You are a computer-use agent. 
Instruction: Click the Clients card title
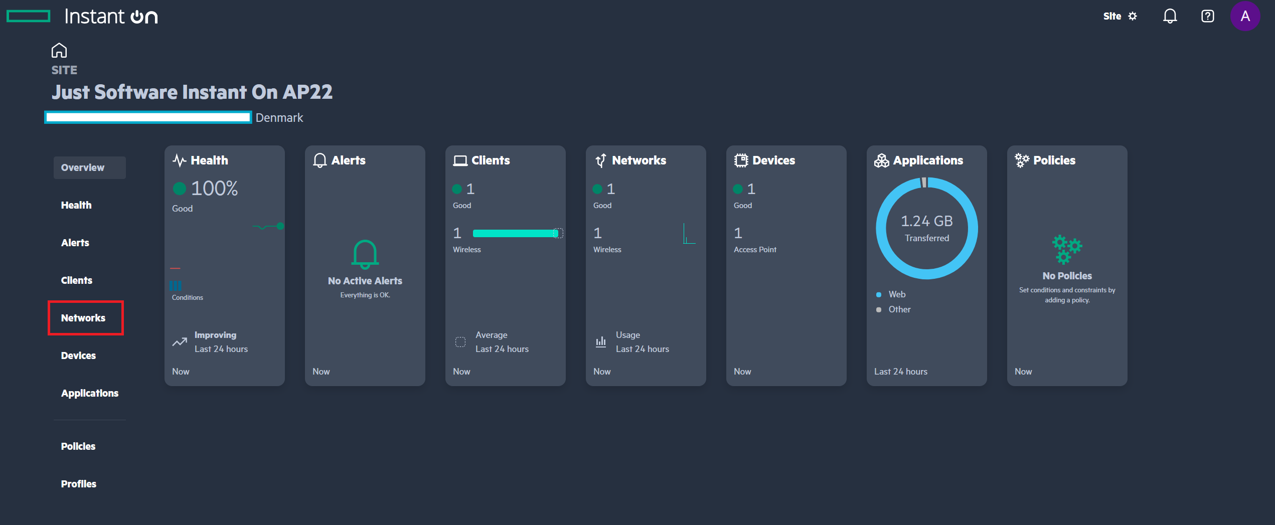(491, 160)
